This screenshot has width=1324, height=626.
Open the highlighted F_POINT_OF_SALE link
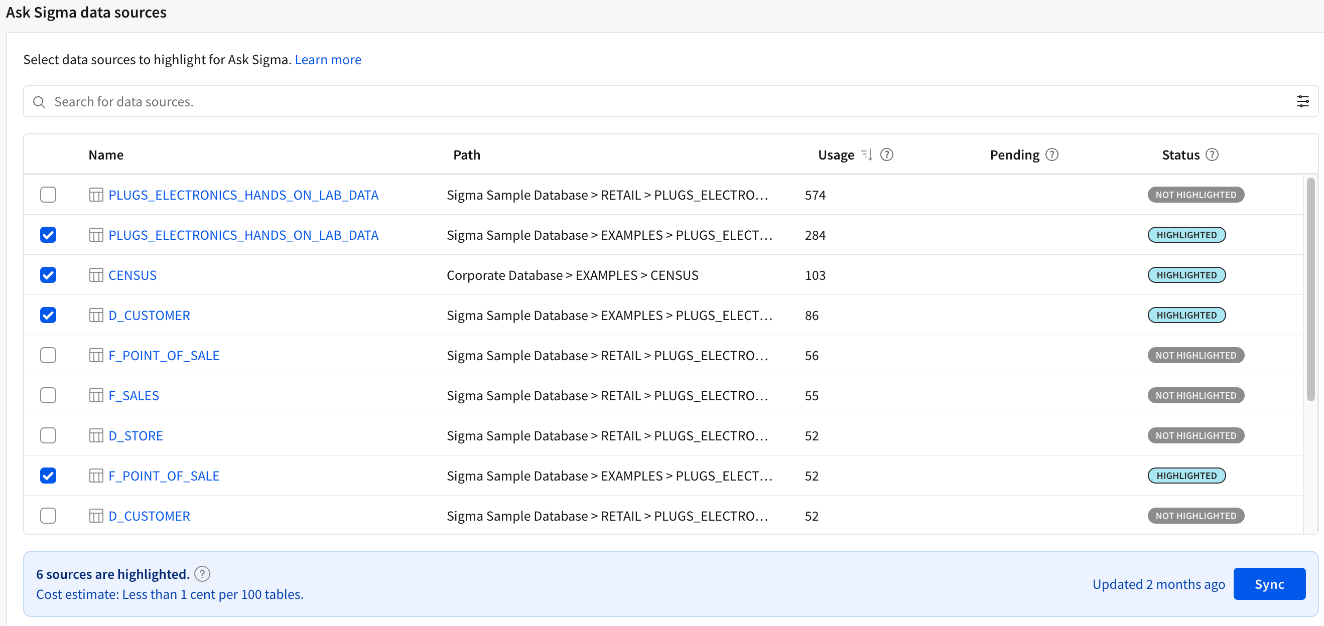pos(164,475)
